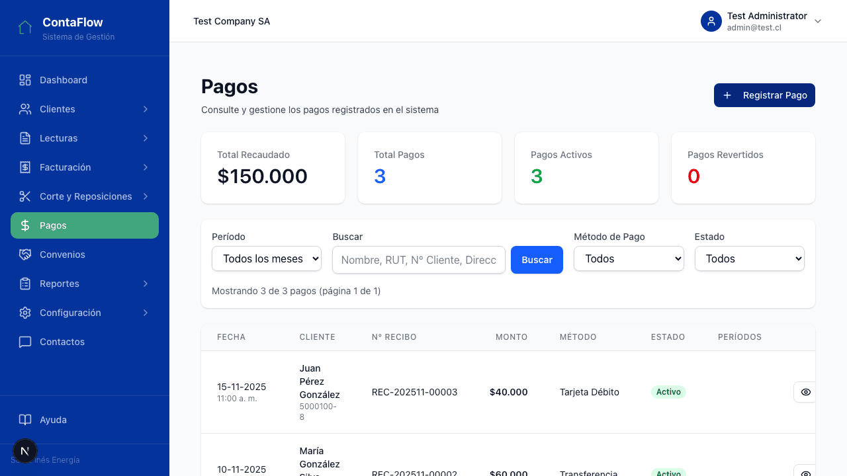
Task: Click the Test Company SA name
Action: (x=232, y=21)
